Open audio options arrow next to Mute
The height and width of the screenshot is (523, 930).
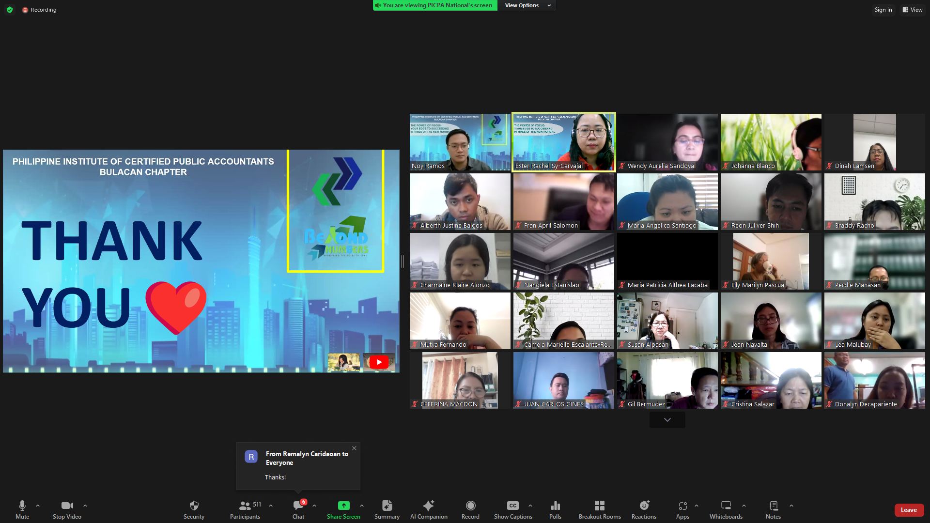point(38,506)
